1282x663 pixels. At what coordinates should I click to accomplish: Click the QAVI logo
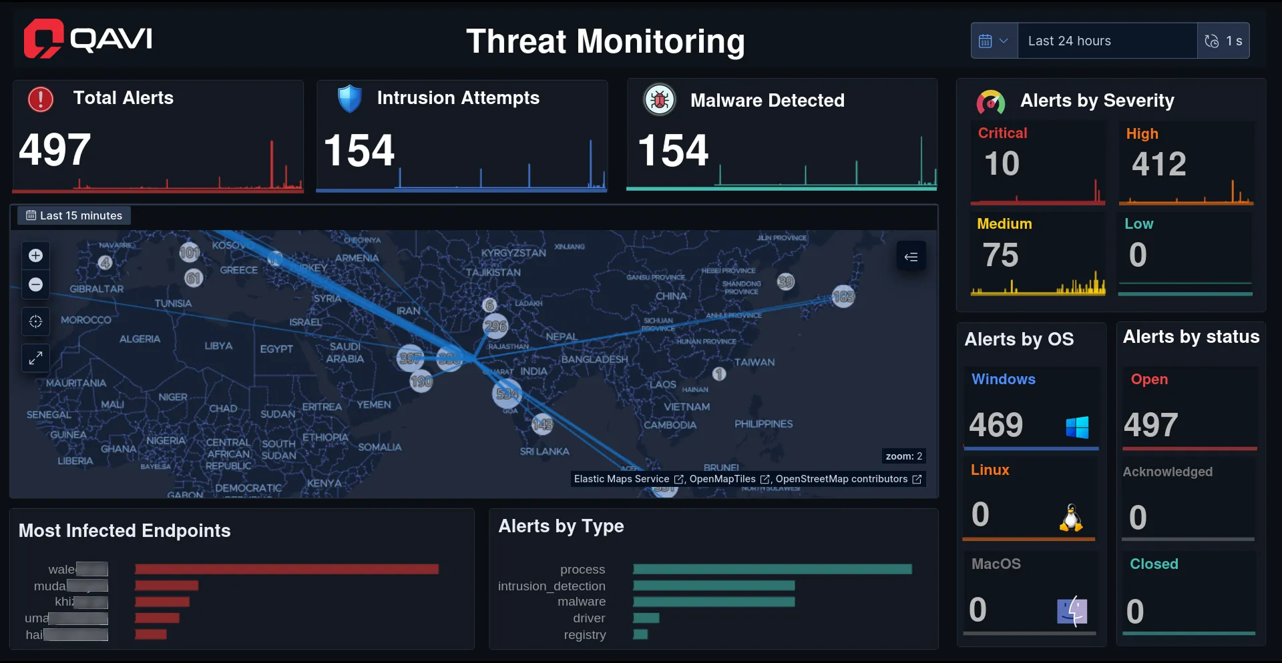tap(87, 39)
